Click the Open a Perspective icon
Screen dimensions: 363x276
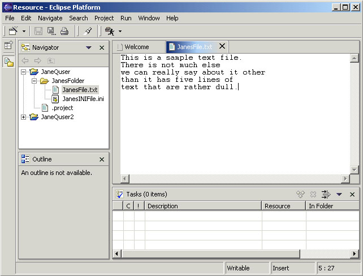[x=8, y=45]
